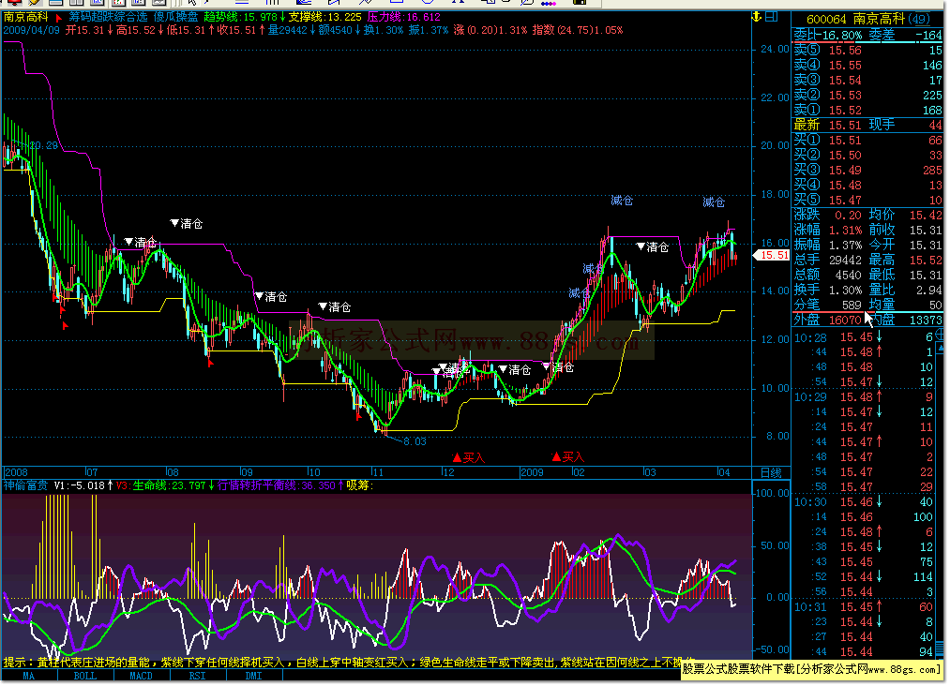Click the 筹码超跌综合选 indicator name
The height and width of the screenshot is (686, 950).
(108, 17)
